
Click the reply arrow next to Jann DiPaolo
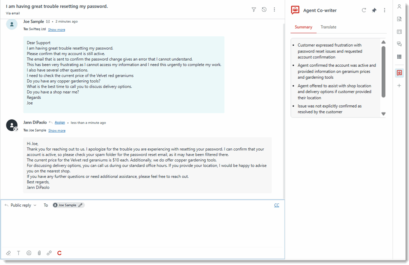[50, 123]
